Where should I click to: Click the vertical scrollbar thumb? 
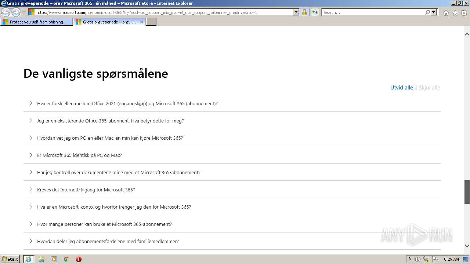(x=467, y=192)
